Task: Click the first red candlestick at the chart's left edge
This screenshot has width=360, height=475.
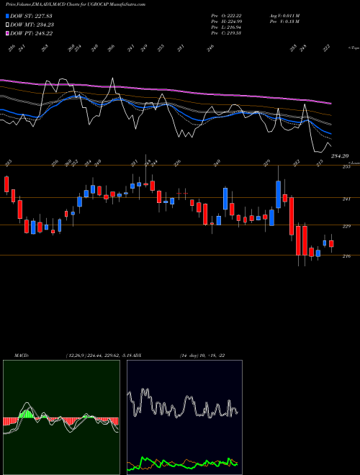Action: coord(6,184)
